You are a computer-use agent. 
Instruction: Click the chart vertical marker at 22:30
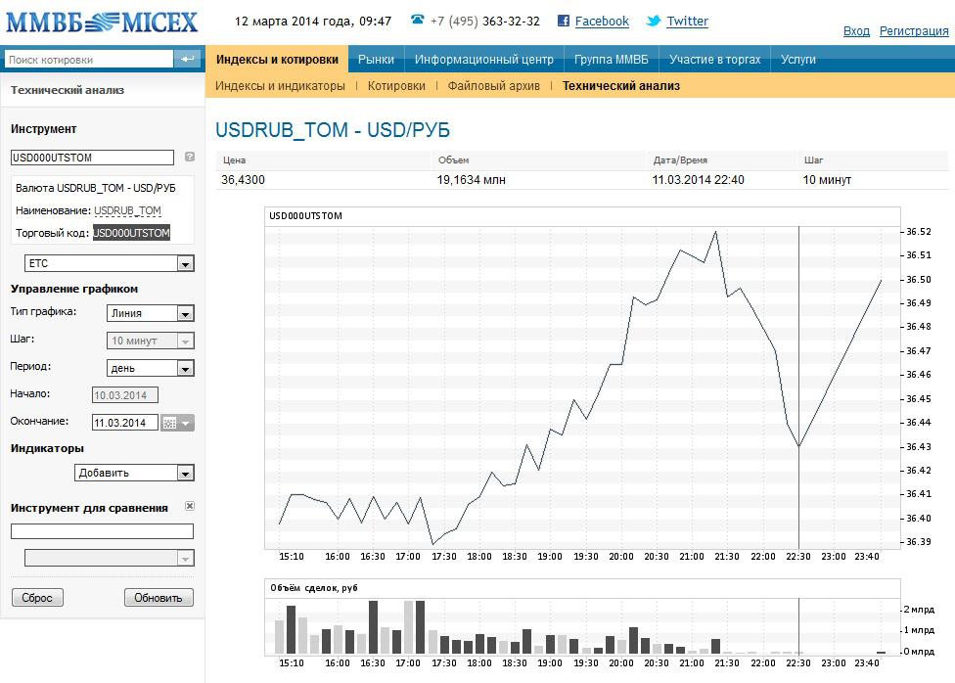[x=799, y=387]
